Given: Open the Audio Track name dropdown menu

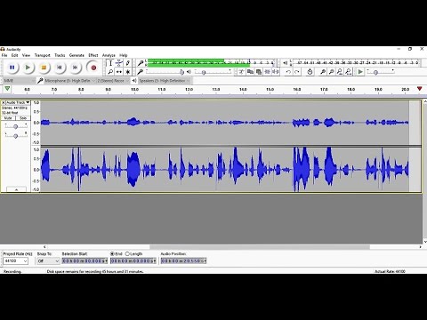Looking at the screenshot, I should pos(19,102).
